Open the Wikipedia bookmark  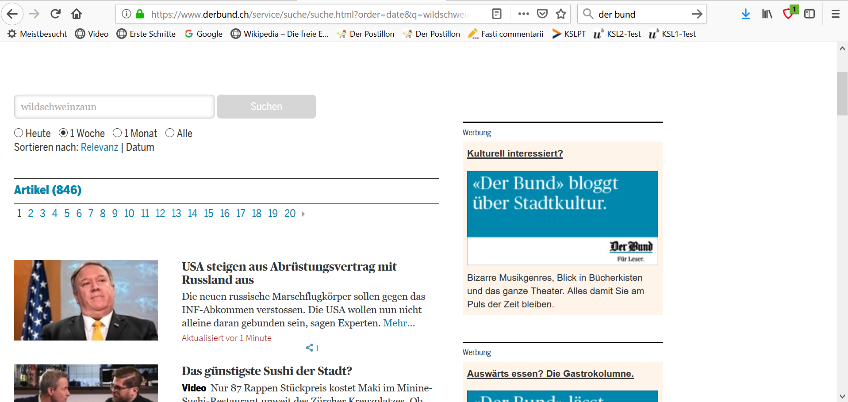280,34
